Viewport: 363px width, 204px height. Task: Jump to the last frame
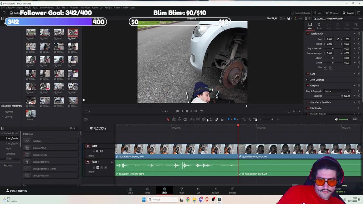tap(196, 111)
